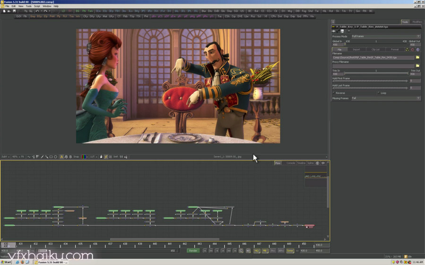Image resolution: width=425 pixels, height=265 pixels.
Task: Add a DVE tool from second toolbar row
Action: (240, 16)
